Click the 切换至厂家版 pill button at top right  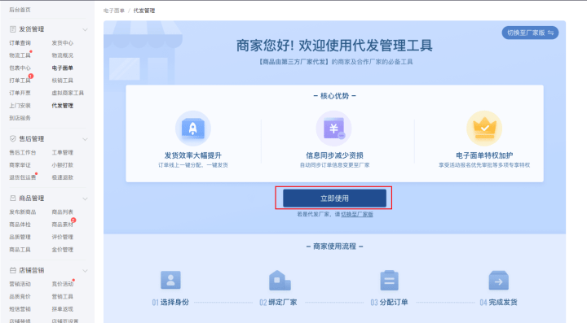[x=530, y=33]
